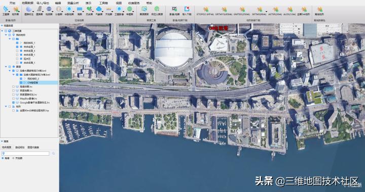The image size is (365, 192).
Task: Open the 编辑 ribbon tab
Action: (x=58, y=3)
